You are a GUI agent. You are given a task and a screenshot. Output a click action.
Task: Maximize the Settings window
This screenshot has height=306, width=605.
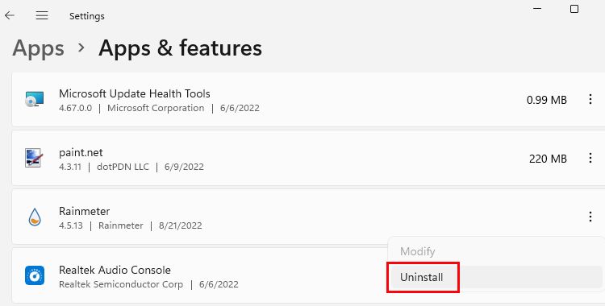tap(574, 9)
